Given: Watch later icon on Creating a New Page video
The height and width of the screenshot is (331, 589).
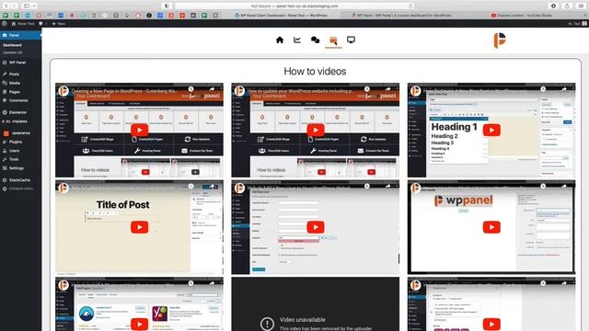Looking at the screenshot, I should click(191, 89).
